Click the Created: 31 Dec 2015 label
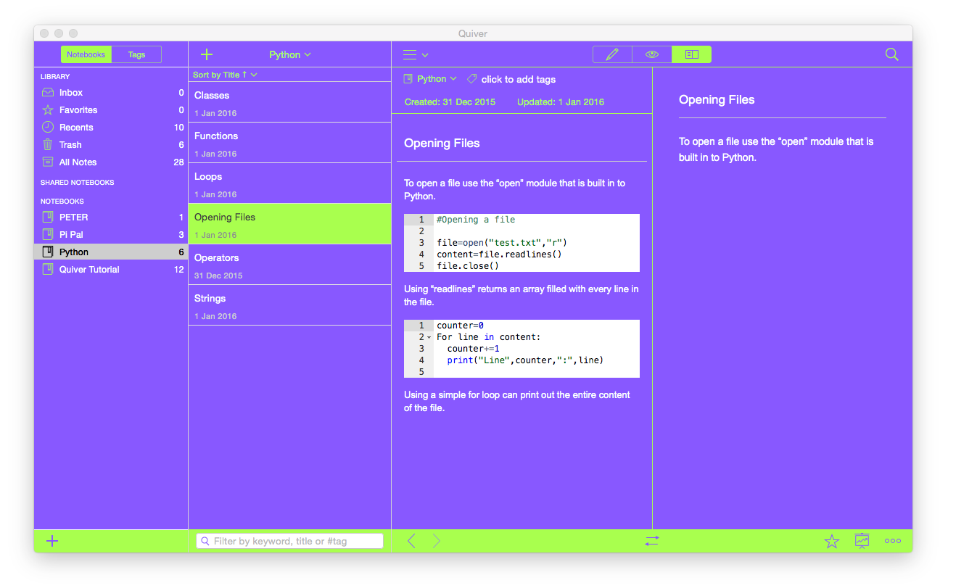Viewport: 977px width, 588px height. [x=450, y=102]
